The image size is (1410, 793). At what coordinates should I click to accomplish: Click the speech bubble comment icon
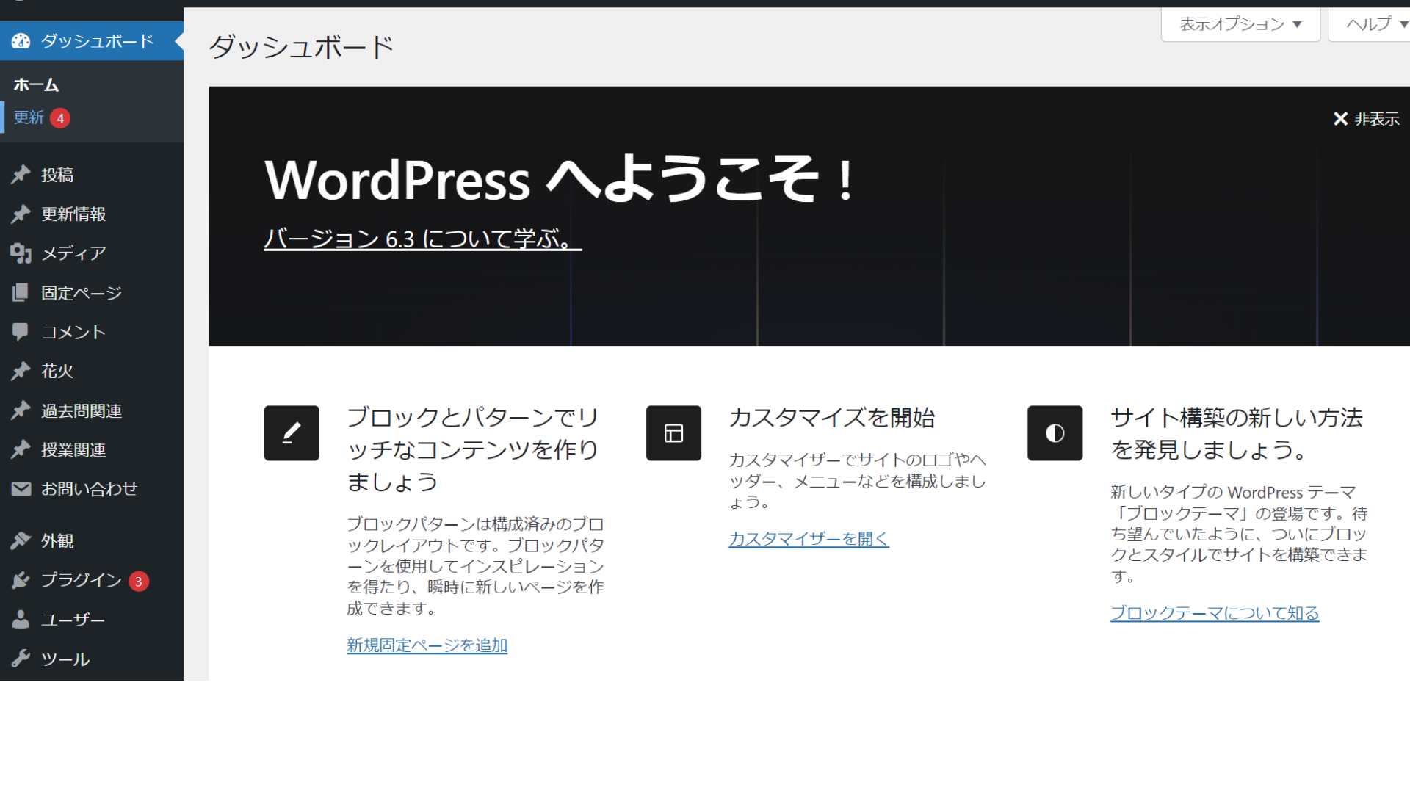coord(21,332)
